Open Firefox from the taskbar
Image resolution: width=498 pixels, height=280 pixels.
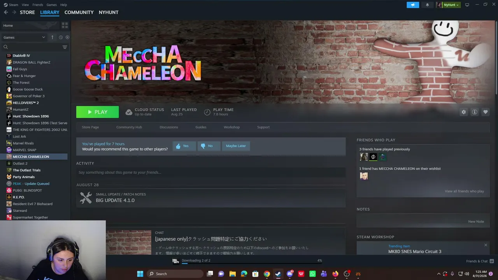point(335,274)
